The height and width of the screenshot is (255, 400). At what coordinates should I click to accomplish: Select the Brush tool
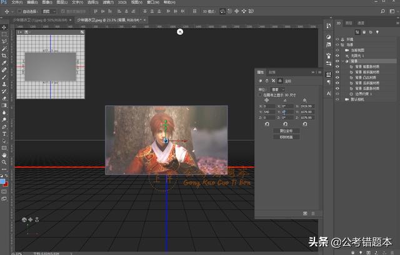pyautogui.click(x=4, y=77)
